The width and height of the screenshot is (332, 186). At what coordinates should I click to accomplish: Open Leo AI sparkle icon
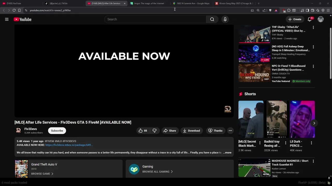[x=318, y=10]
